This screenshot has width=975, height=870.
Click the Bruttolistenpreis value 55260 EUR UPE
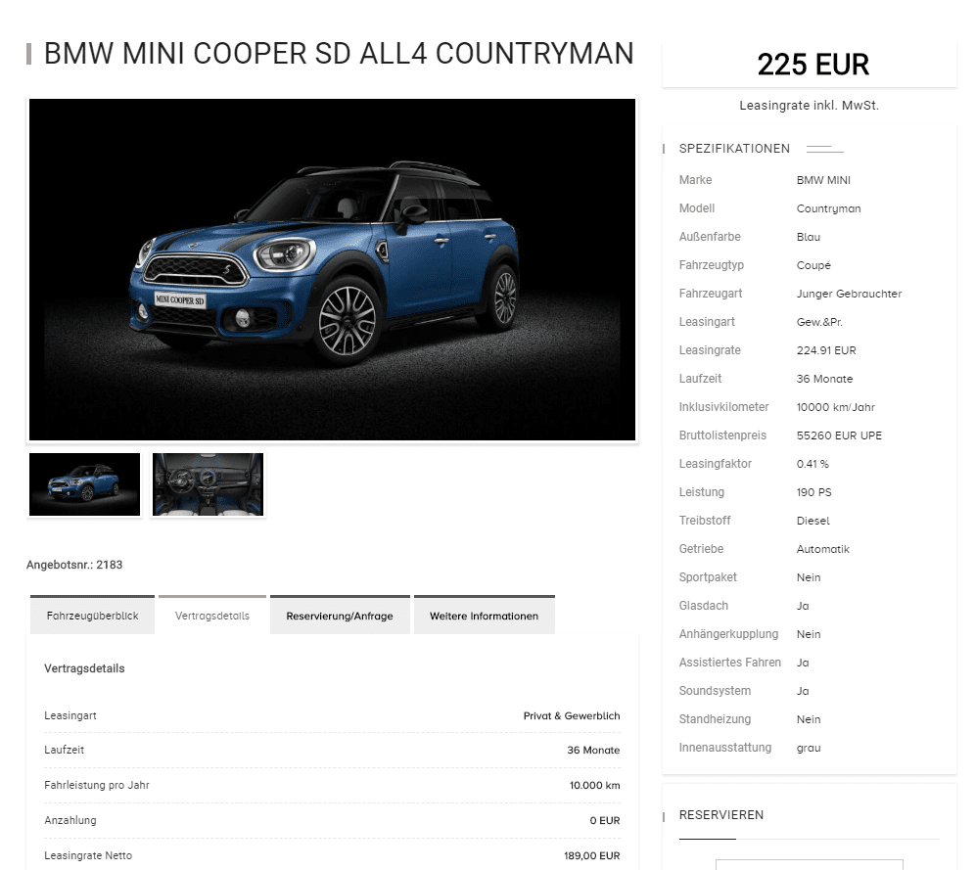click(x=839, y=435)
